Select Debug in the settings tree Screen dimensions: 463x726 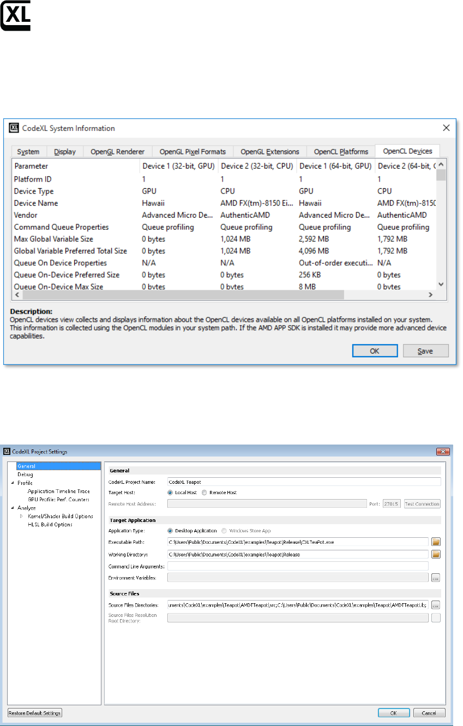click(25, 475)
